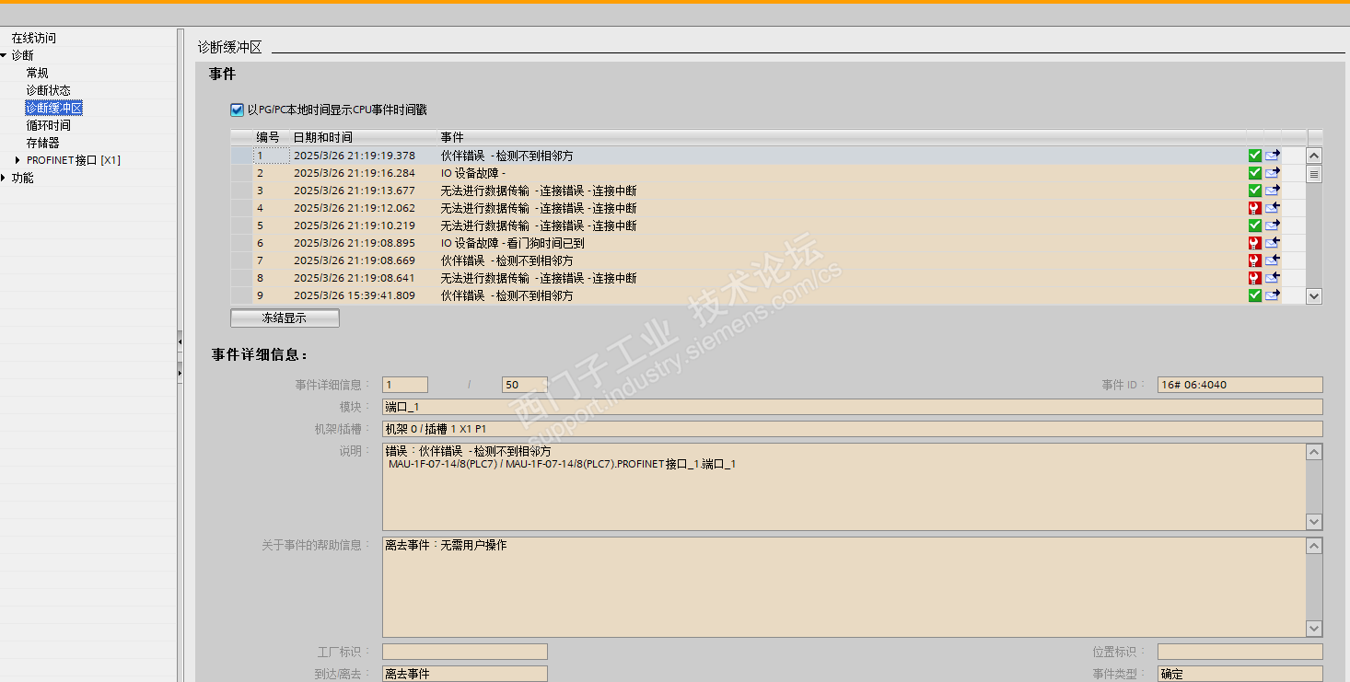Click the help information box scroll-down arrow

pos(1314,629)
